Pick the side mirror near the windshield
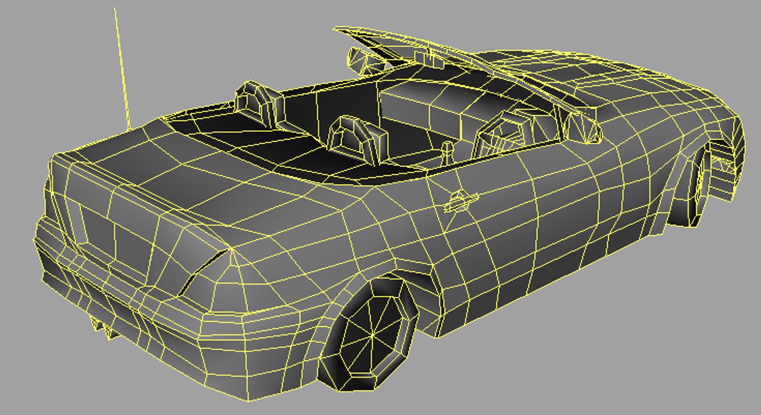 point(583,127)
